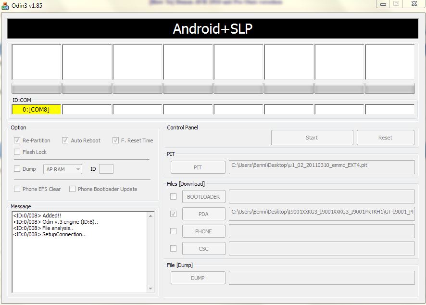Click the DUMP button
The image size is (426, 305).
tap(198, 278)
